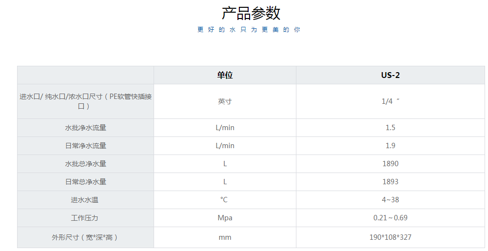Select the 1893 value cell
Image resolution: width=488 pixels, height=251 pixels.
(x=390, y=182)
